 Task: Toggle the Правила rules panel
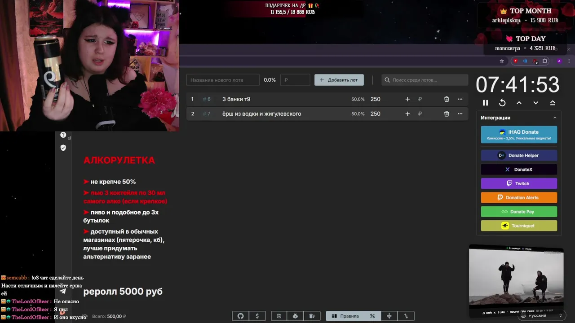[345, 316]
